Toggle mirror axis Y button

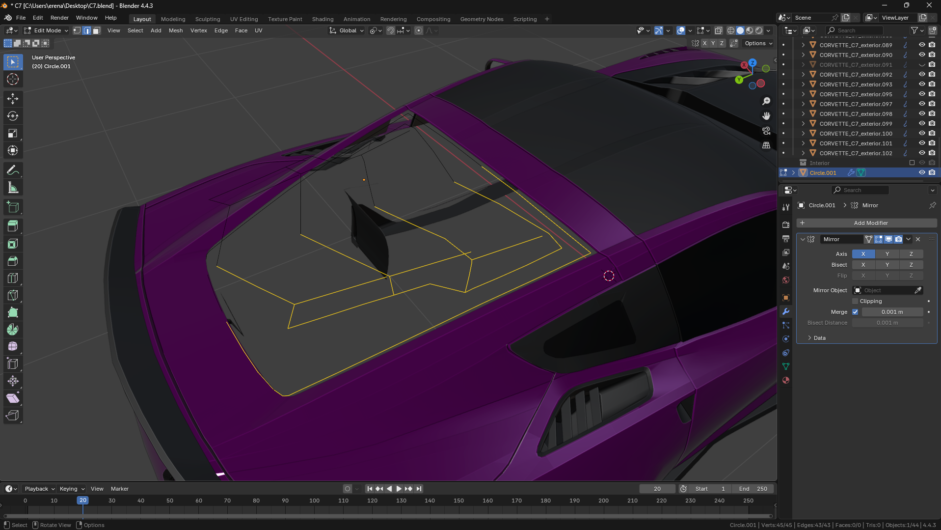[887, 254]
